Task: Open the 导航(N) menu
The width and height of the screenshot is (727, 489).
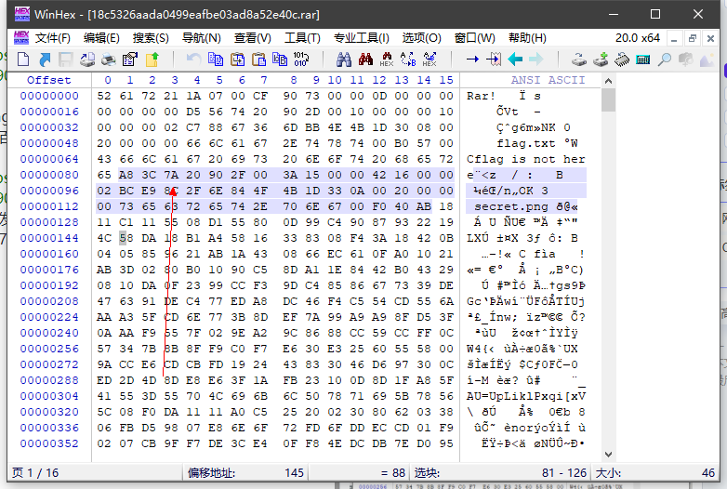Action: (201, 38)
